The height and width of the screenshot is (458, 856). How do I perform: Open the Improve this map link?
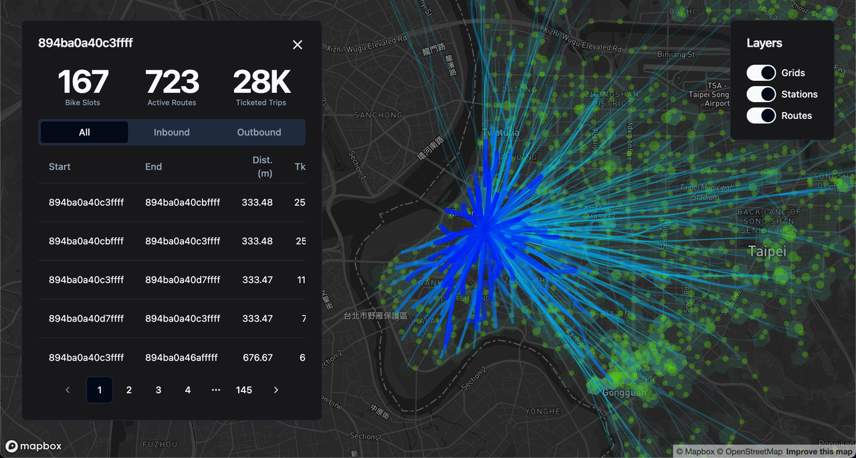[819, 452]
